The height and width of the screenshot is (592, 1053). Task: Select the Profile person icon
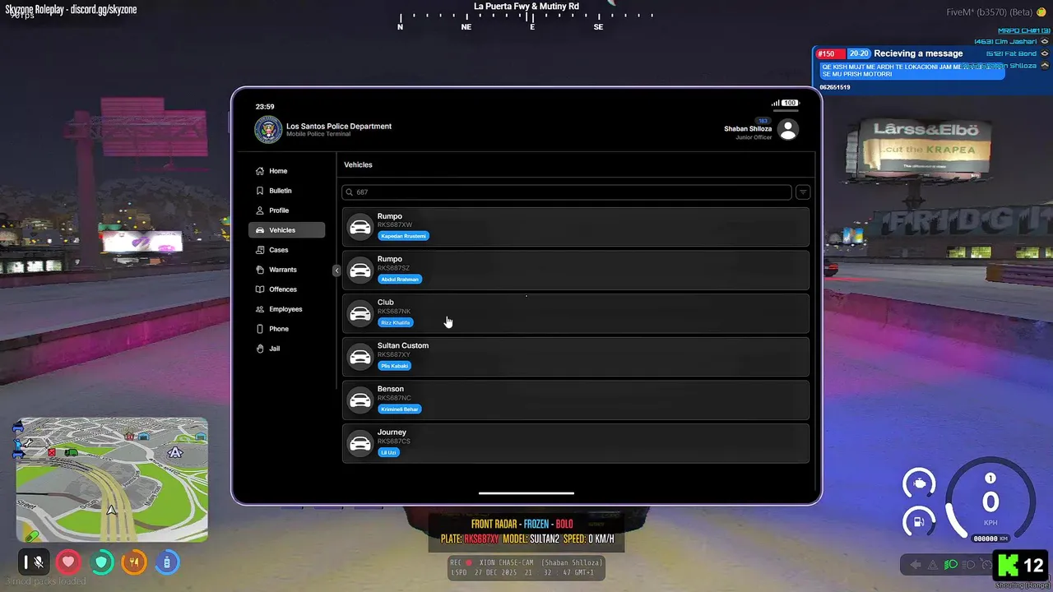point(260,210)
